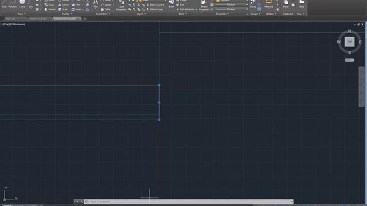The image size is (367, 206).
Task: Click the Fillet tool
Action: [x=76, y=5]
